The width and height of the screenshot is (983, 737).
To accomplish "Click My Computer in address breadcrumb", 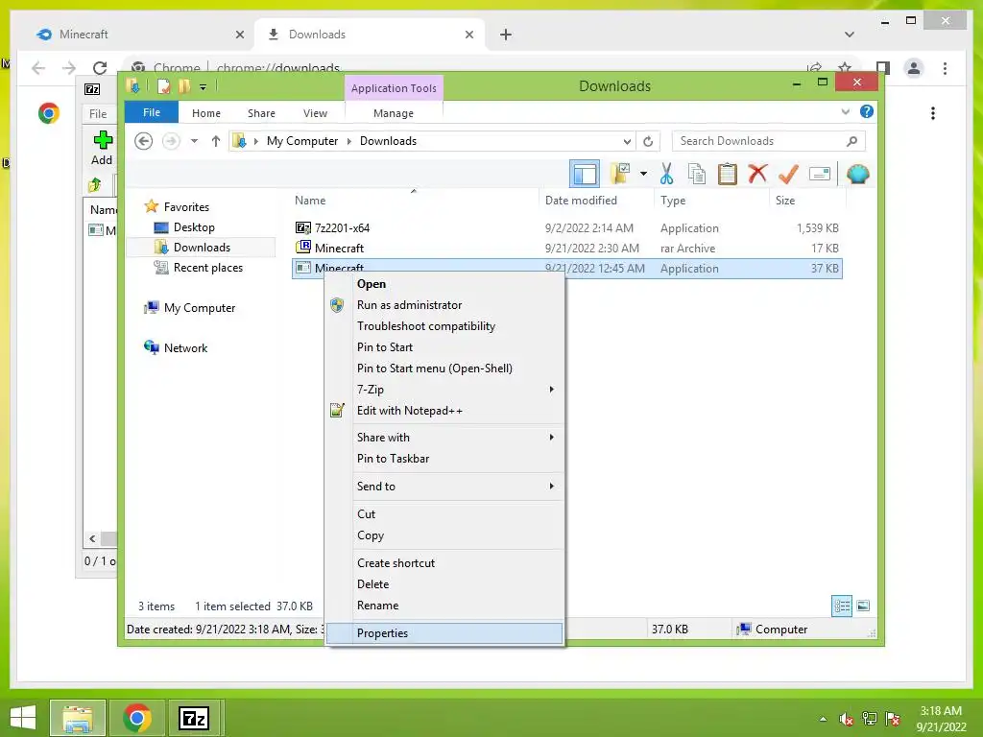I will pos(302,141).
